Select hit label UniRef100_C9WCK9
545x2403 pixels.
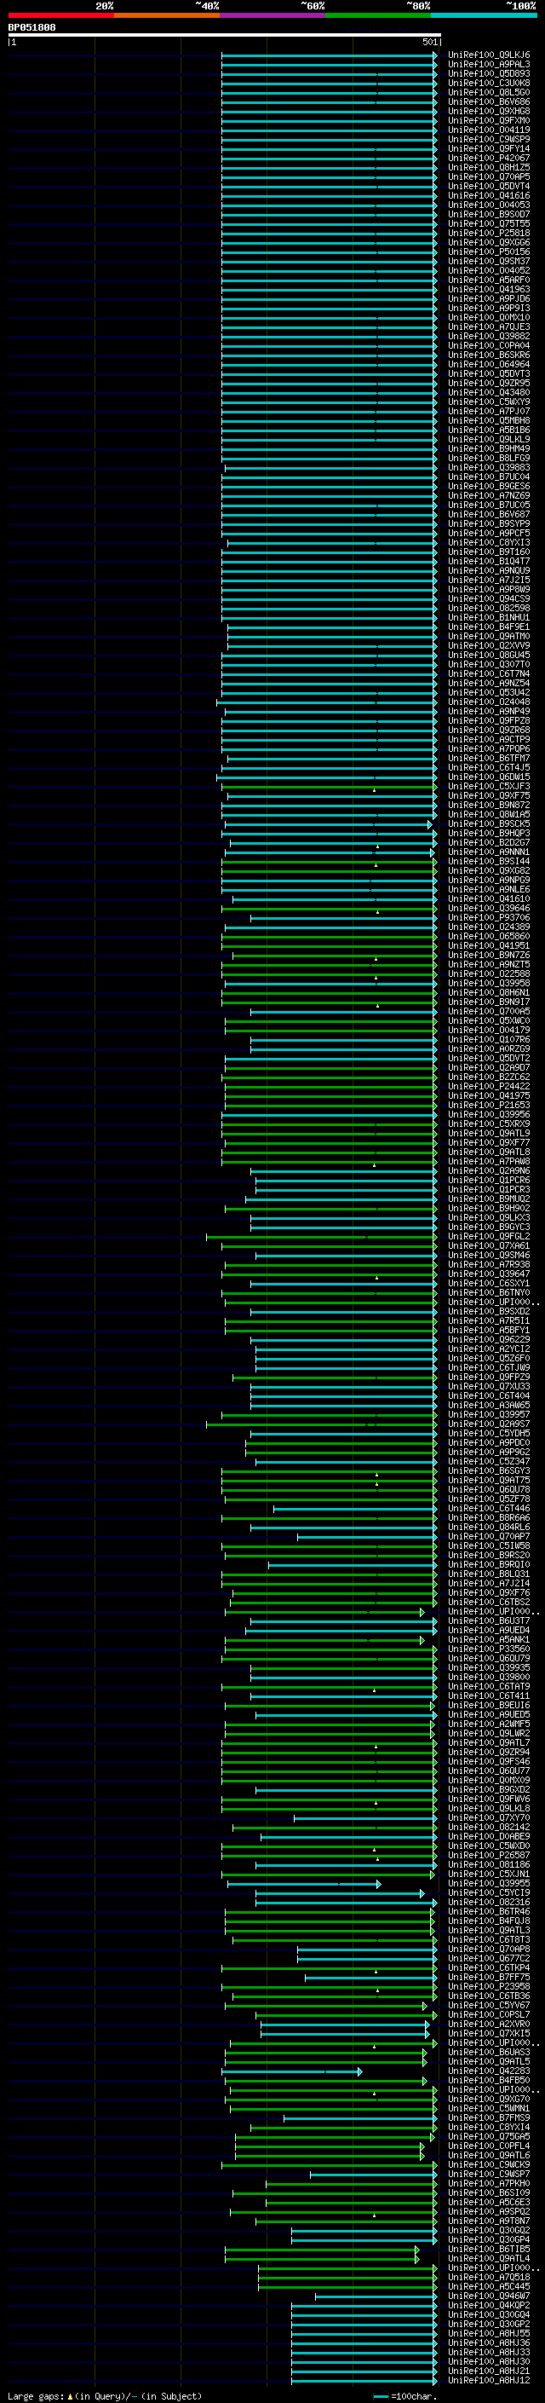pos(489,2163)
